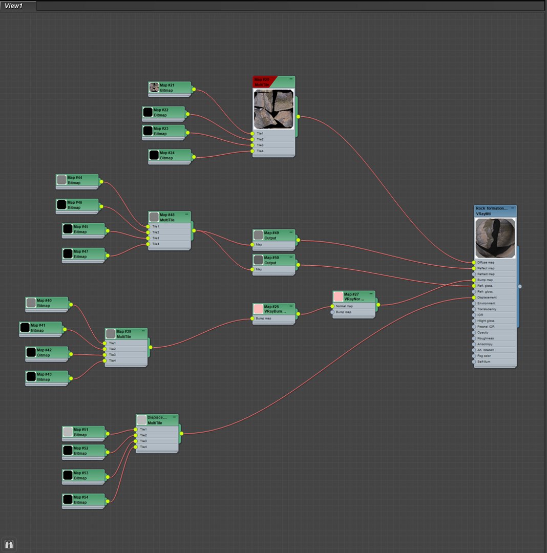Click the large rock tiles preview thumbnail
Image resolution: width=547 pixels, height=553 pixels.
273,109
